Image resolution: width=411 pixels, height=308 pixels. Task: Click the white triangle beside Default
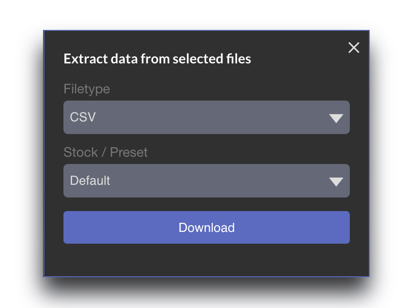pyautogui.click(x=336, y=182)
